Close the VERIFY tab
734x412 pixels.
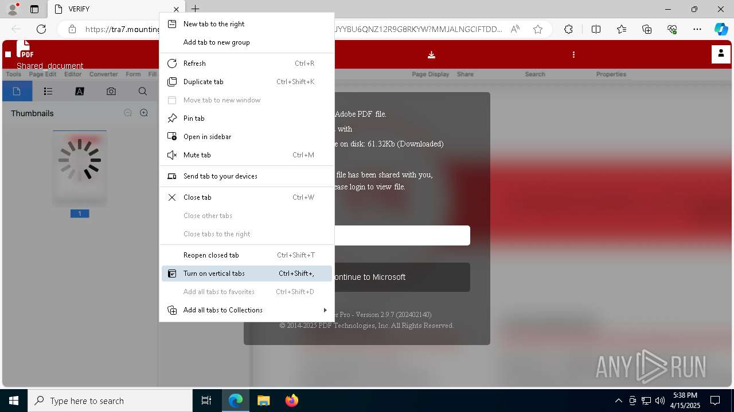tap(177, 9)
